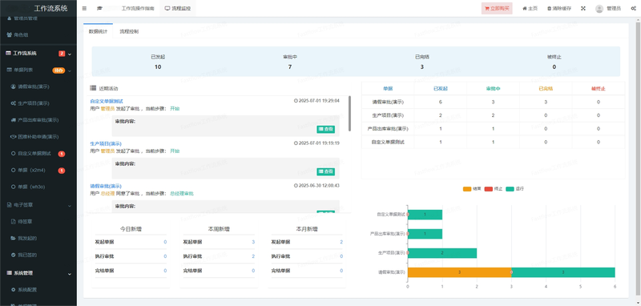641x306 pixels.
Task: Click the 我已签的 check icon in sidebar
Action: [x=14, y=255]
